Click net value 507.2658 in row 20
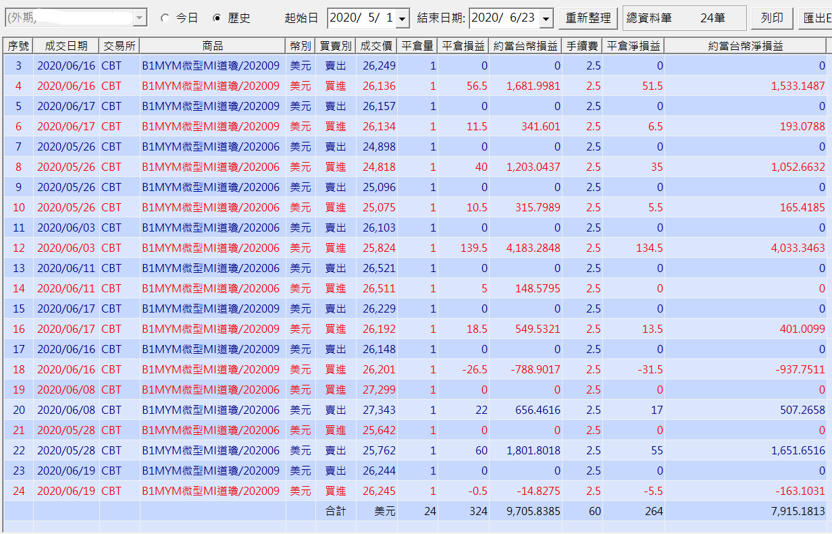Screen dimensions: 832x534 pos(802,410)
